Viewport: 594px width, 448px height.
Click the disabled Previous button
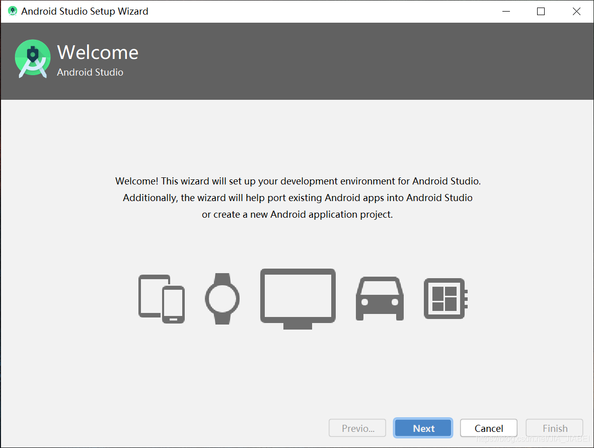(357, 428)
